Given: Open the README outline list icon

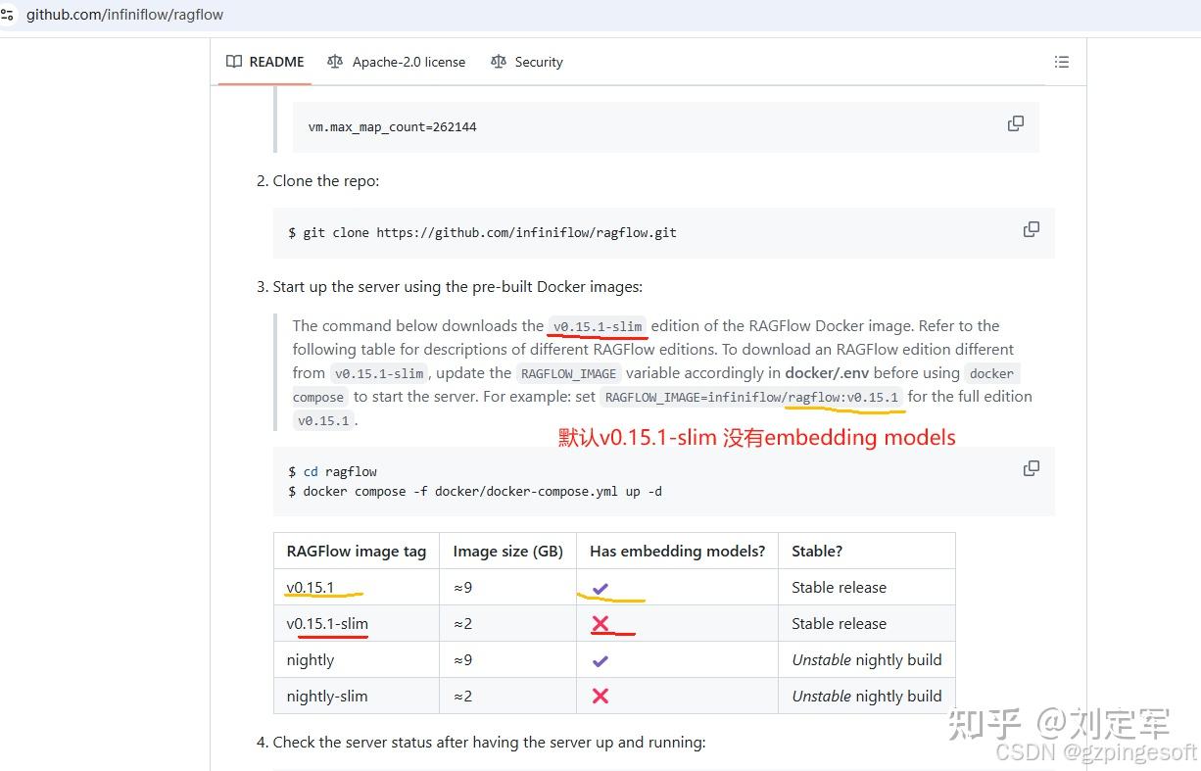Looking at the screenshot, I should 1061,62.
